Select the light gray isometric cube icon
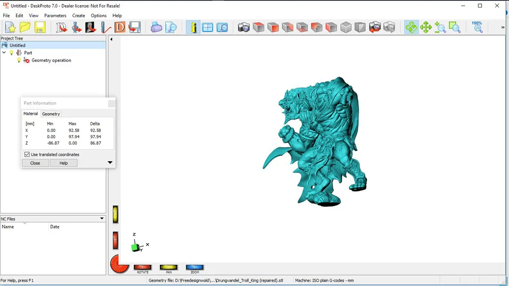This screenshot has height=286, width=509. [346, 27]
